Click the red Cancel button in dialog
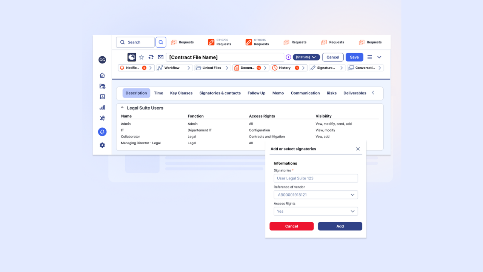Viewport: 483px width, 272px height. point(292,226)
